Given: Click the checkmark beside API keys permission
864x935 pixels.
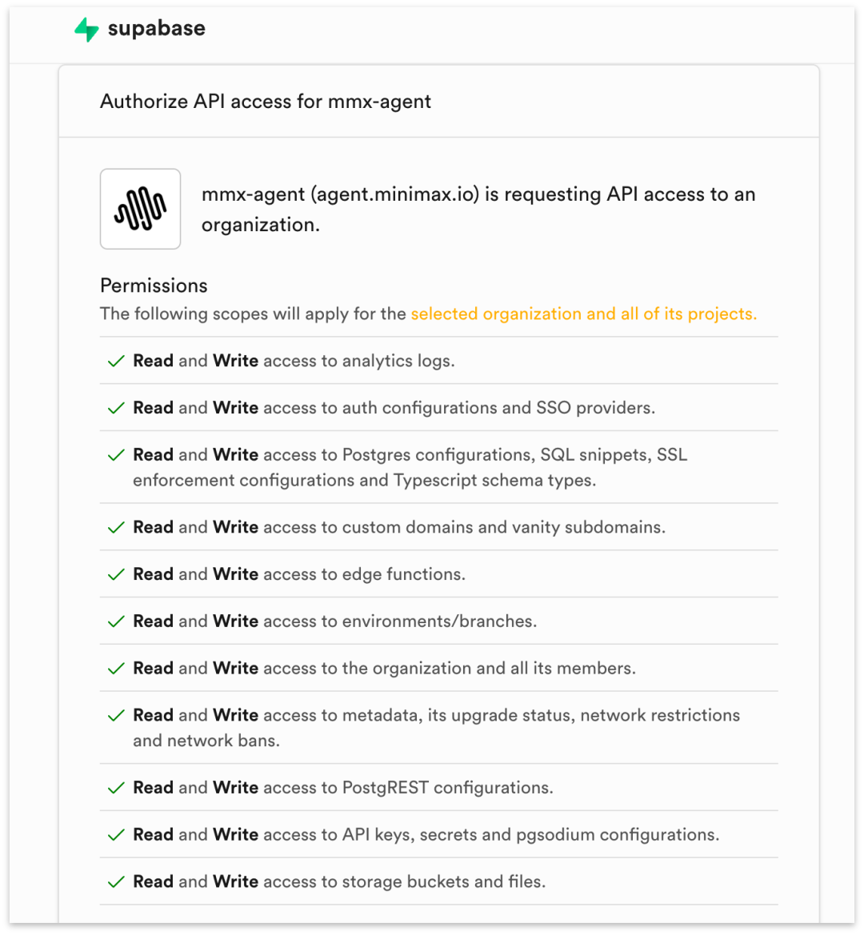Looking at the screenshot, I should click(x=116, y=835).
